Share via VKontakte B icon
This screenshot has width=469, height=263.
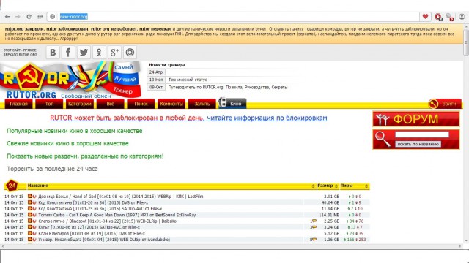53,53
